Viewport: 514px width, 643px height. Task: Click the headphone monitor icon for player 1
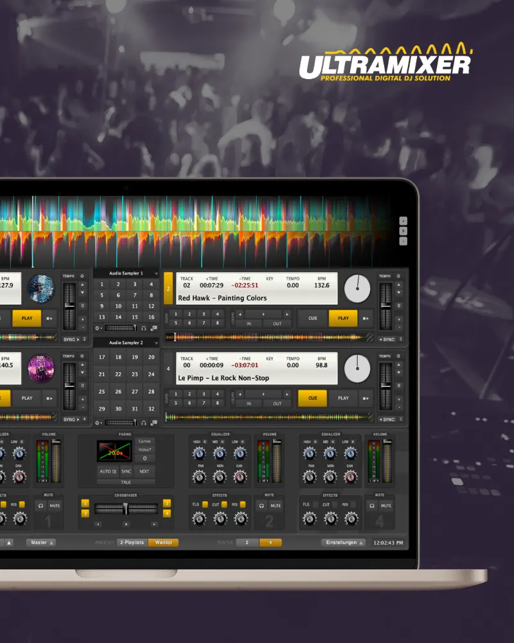(40, 505)
